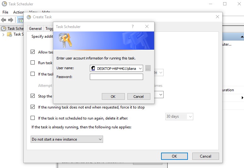Viewport: 244px width, 168px height.
Task: Click Cancel in the credential dialog
Action: click(139, 96)
